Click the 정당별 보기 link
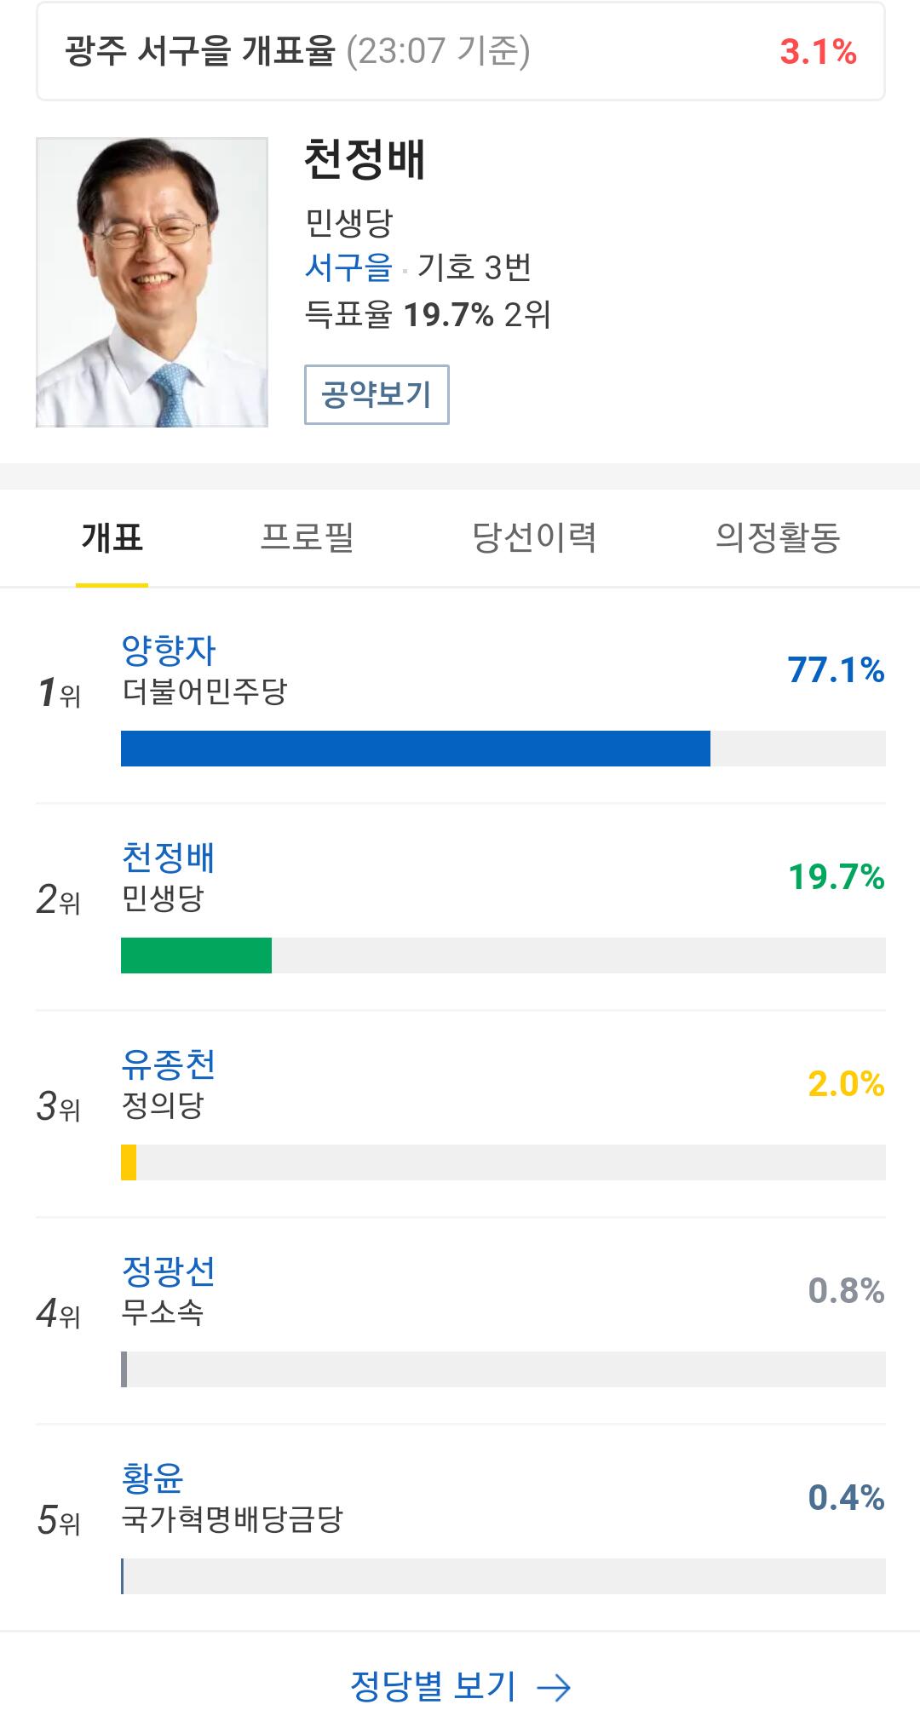 click(x=434, y=1685)
